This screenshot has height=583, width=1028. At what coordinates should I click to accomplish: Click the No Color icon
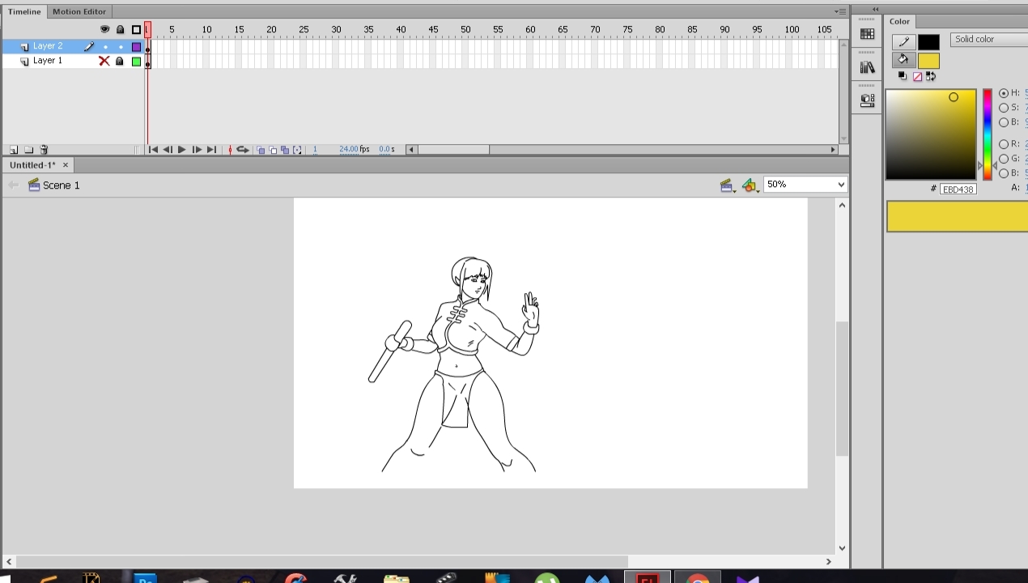pyautogui.click(x=917, y=76)
